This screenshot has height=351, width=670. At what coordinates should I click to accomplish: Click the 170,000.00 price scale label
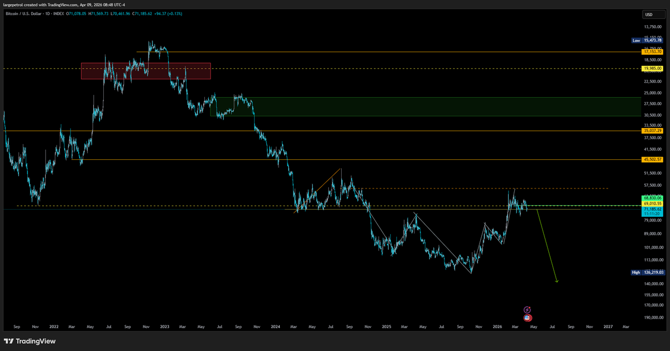(653, 305)
